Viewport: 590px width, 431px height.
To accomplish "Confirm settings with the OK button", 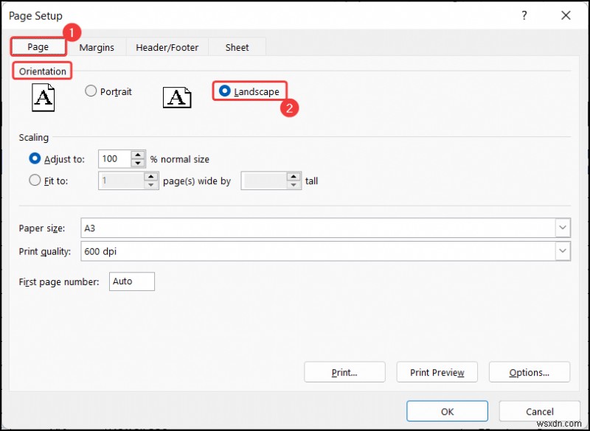I will click(446, 411).
